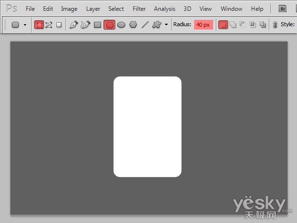The height and width of the screenshot is (223, 297).
Task: Open the Edit menu
Action: pyautogui.click(x=48, y=9)
